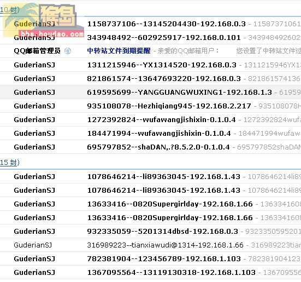The width and height of the screenshot is (301, 282).
Task: Open read email 316989223--tianxiawudi@1314
Action: pos(165,245)
